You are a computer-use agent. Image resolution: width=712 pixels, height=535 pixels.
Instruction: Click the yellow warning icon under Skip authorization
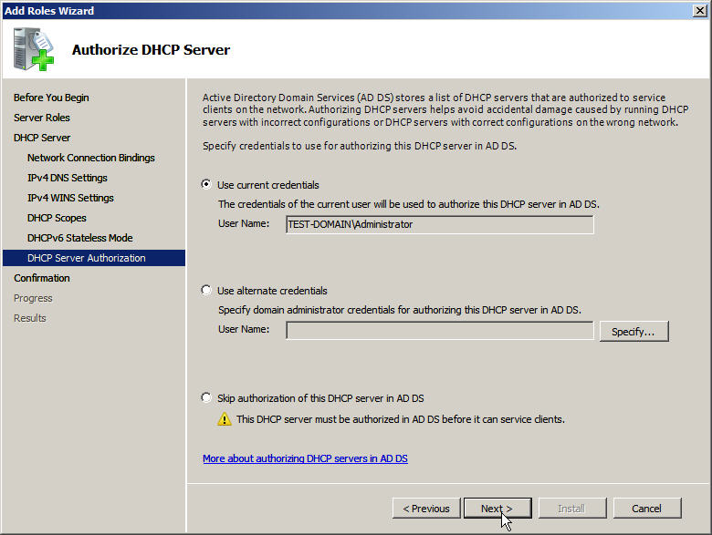point(225,419)
